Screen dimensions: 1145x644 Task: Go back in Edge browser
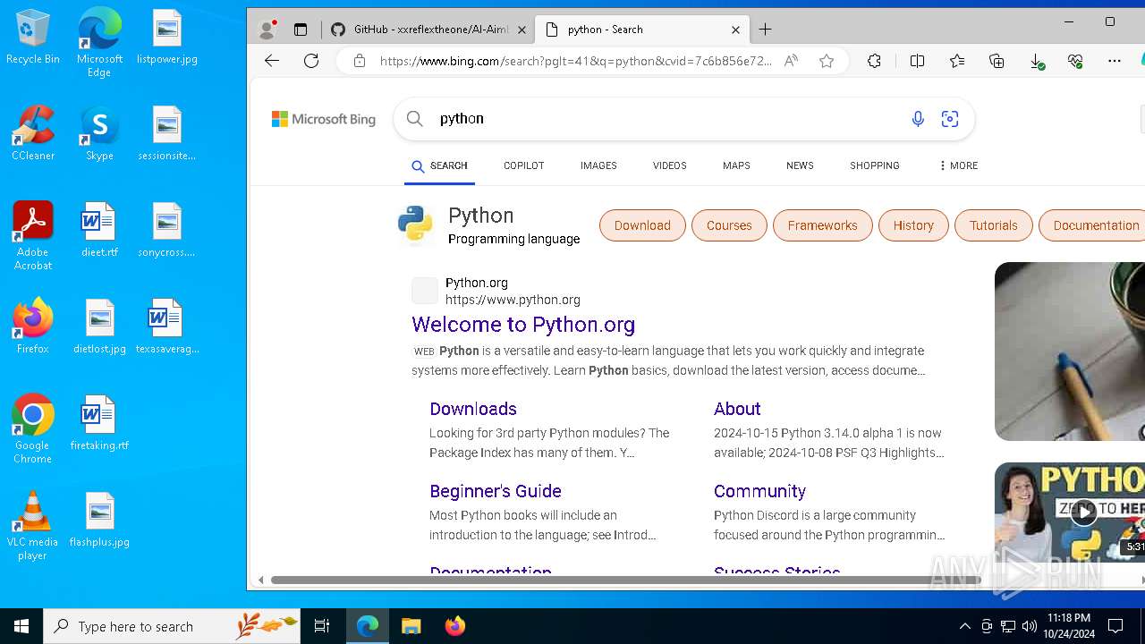(x=272, y=61)
